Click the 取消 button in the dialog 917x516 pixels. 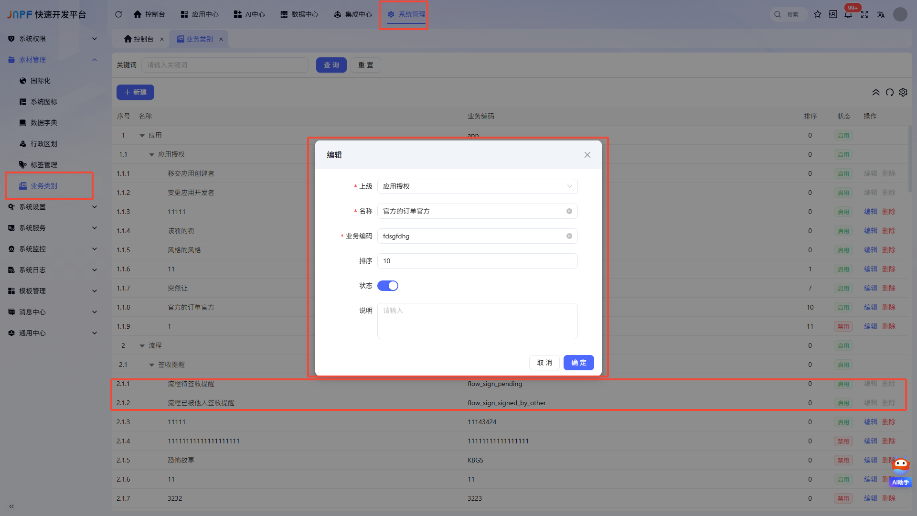click(544, 363)
